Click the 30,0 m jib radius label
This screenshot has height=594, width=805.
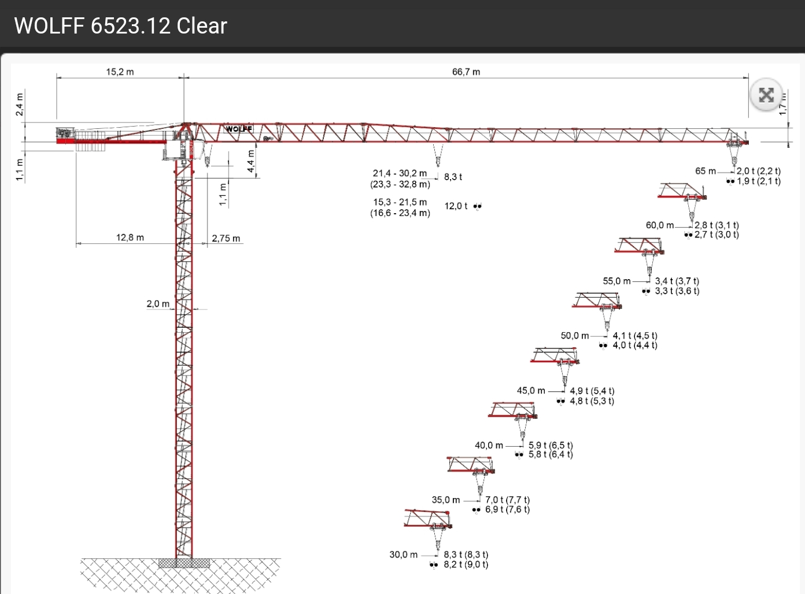pos(403,555)
